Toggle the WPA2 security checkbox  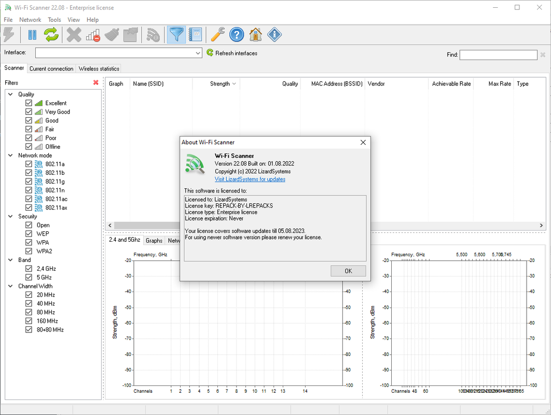tap(29, 251)
